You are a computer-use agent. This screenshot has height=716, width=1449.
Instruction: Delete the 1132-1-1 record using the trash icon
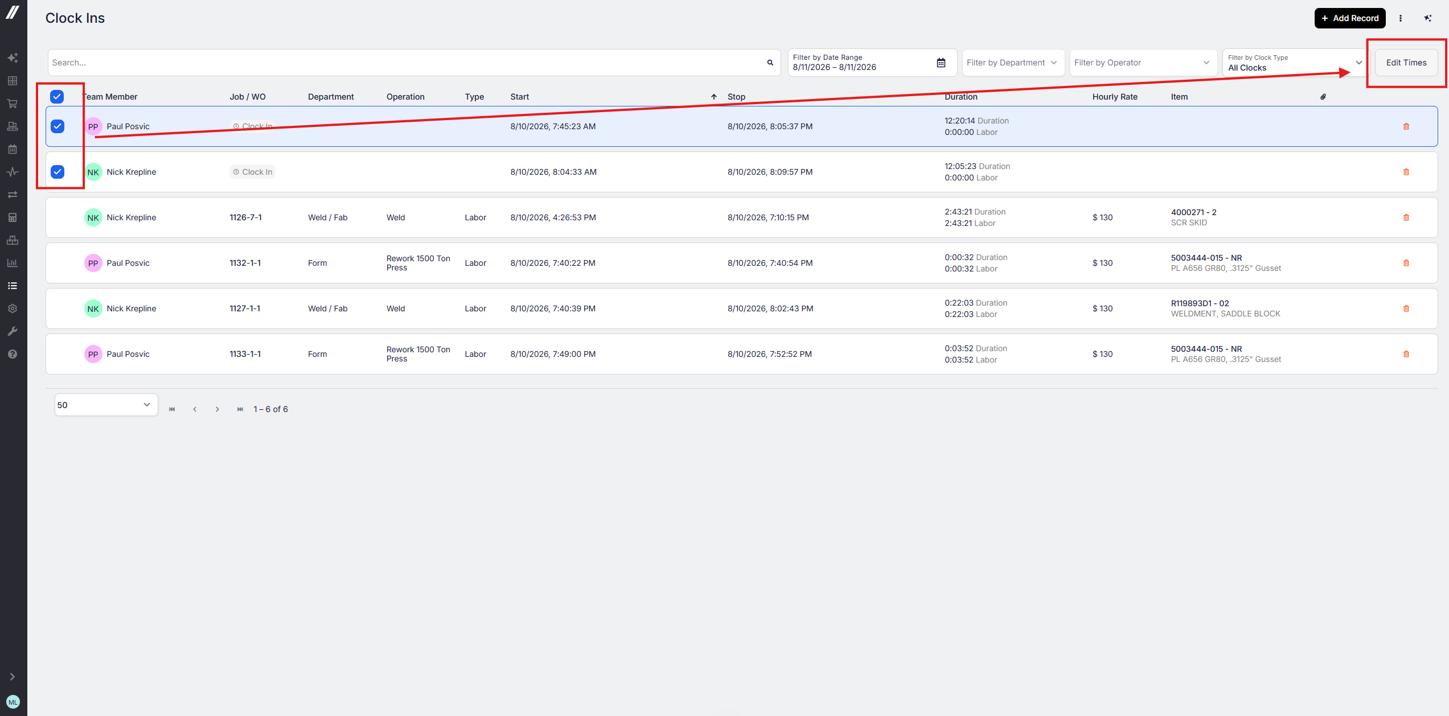click(1406, 263)
